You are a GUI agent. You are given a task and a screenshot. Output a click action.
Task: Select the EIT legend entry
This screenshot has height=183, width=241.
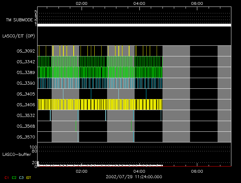click(x=29, y=177)
